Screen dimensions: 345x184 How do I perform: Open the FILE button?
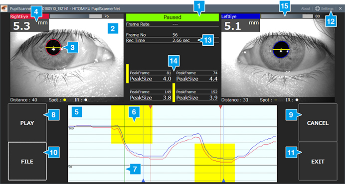click(27, 162)
